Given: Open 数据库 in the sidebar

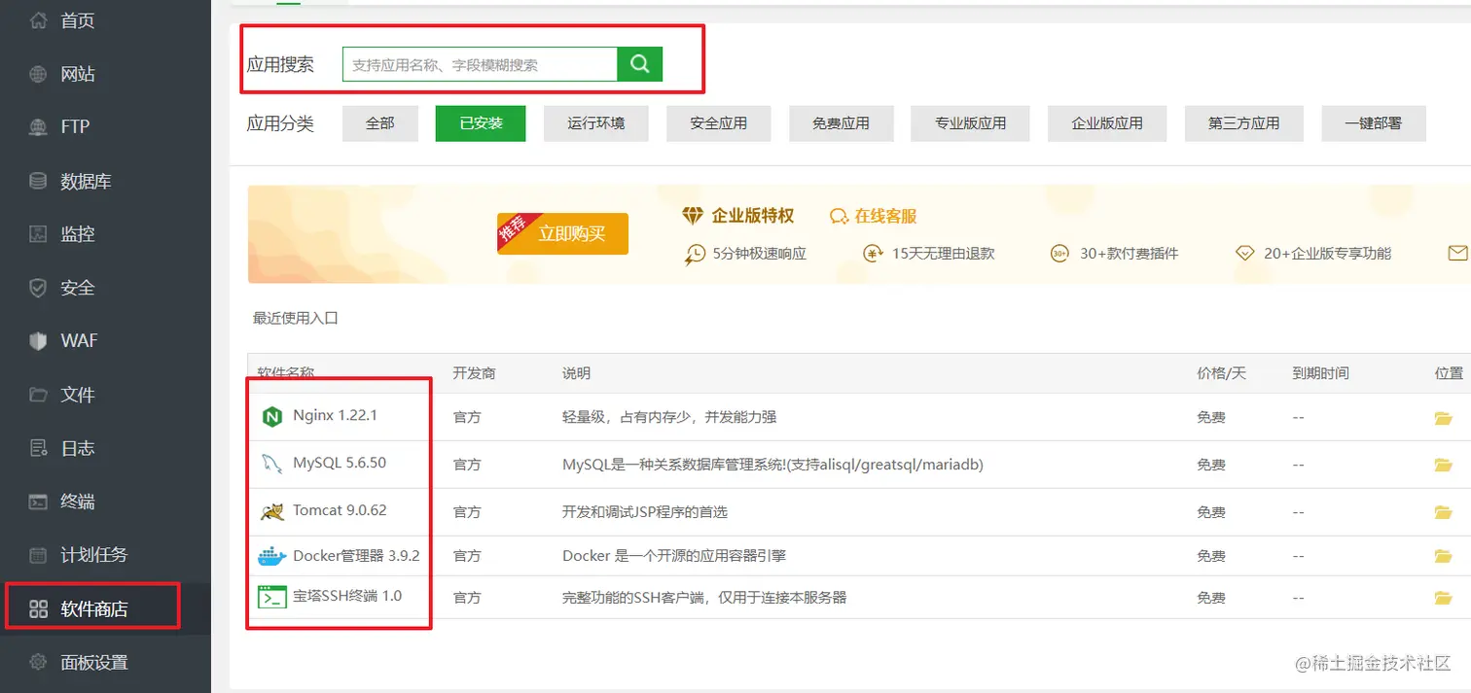Looking at the screenshot, I should pyautogui.click(x=86, y=181).
